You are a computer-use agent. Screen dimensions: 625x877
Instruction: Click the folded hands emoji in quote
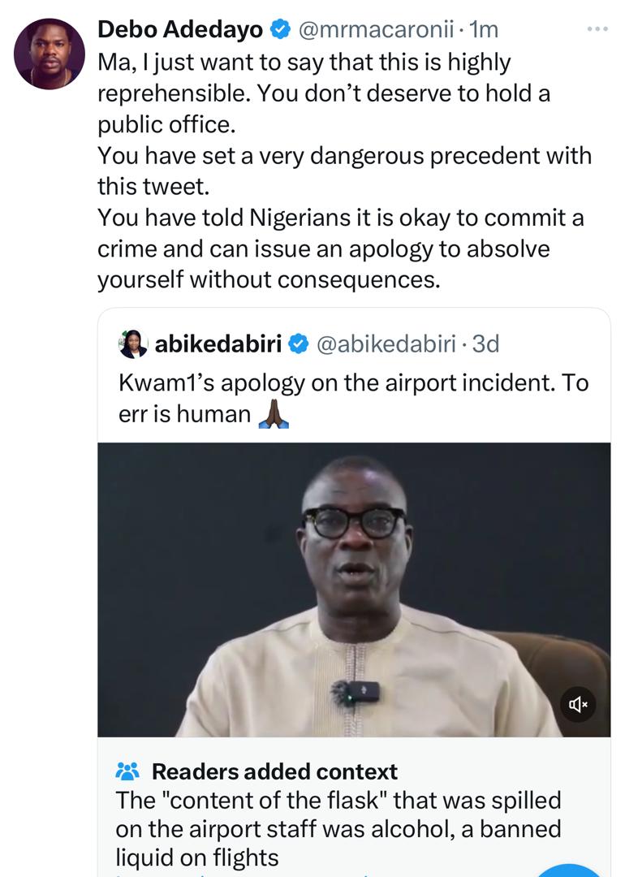pyautogui.click(x=273, y=414)
